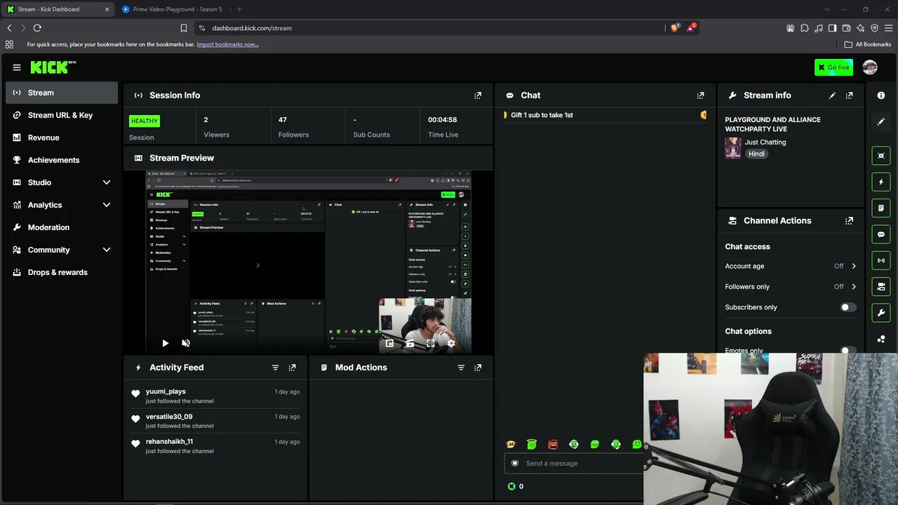Click the Kick logo
Screen dimensions: 898x505
pos(53,67)
